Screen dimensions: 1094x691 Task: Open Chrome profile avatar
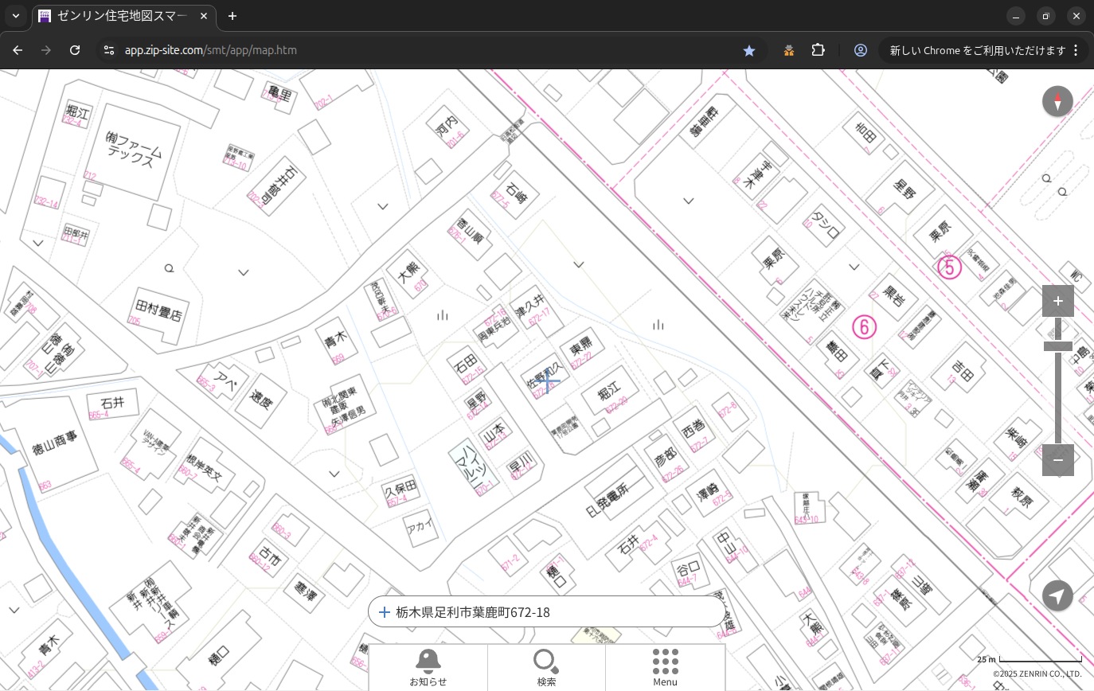point(861,50)
